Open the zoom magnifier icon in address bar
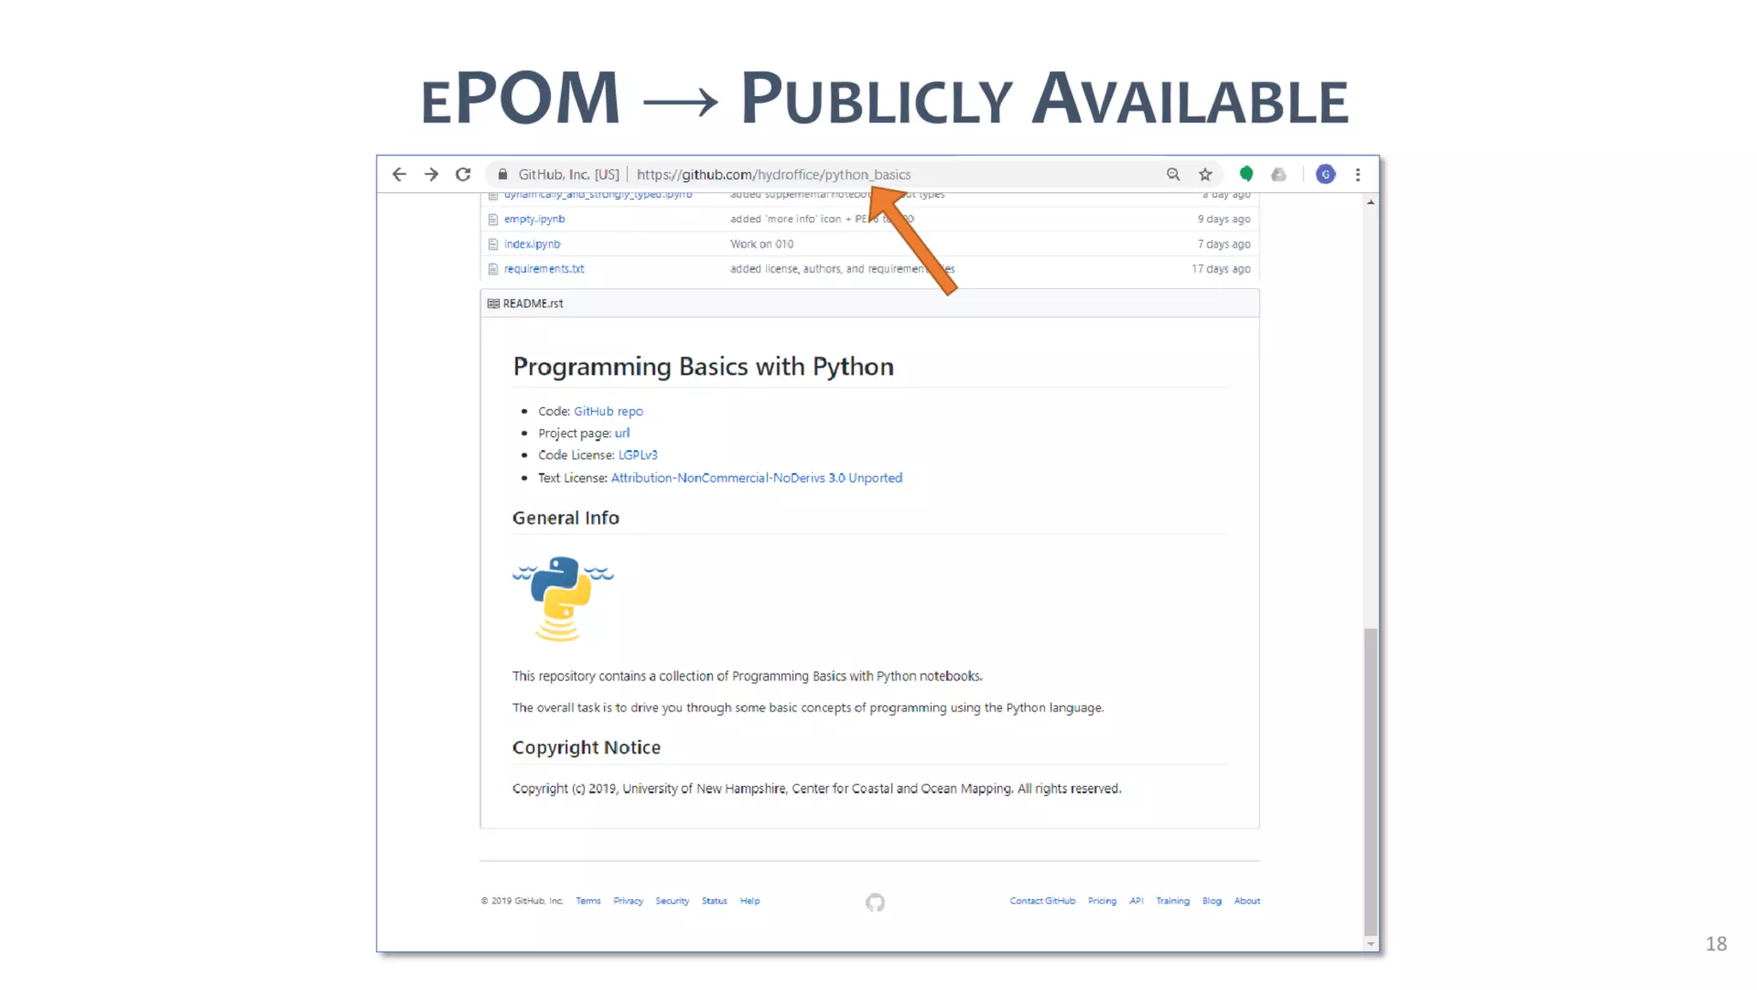 coord(1173,174)
